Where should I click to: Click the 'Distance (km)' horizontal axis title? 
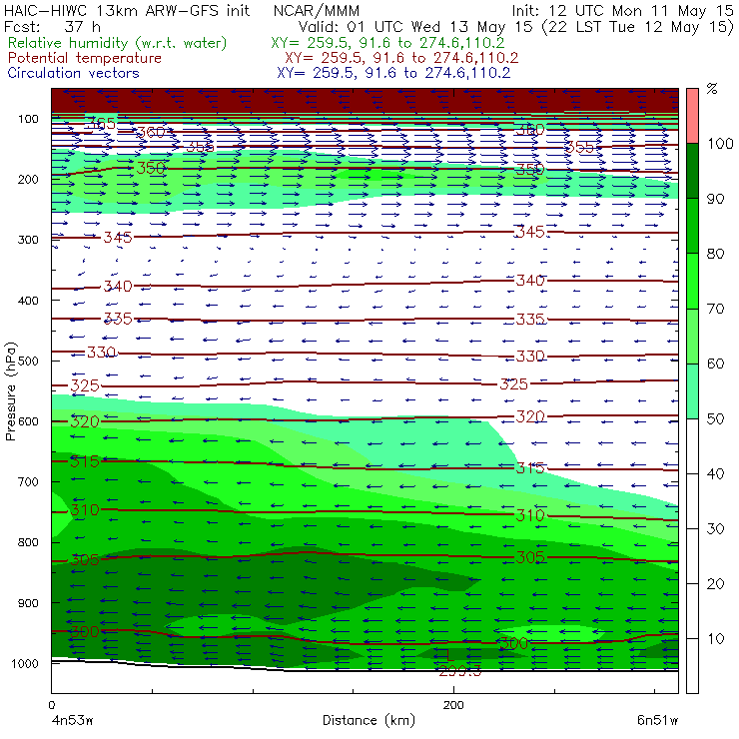click(x=369, y=721)
